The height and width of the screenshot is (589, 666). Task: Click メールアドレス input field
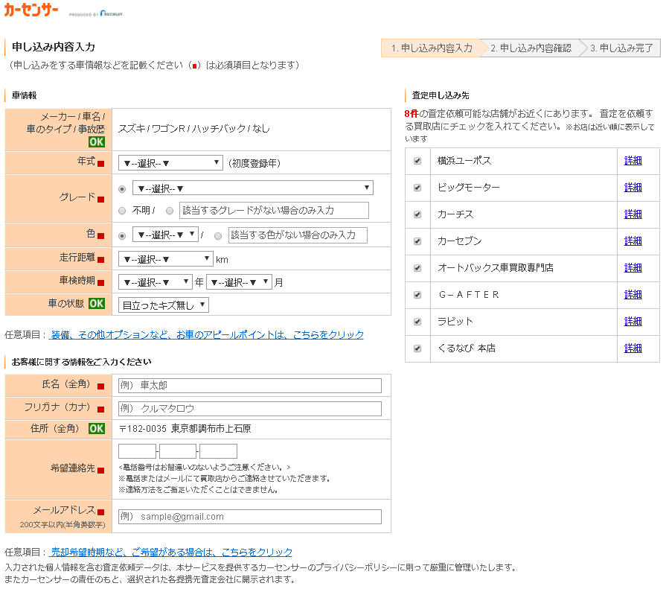(250, 517)
